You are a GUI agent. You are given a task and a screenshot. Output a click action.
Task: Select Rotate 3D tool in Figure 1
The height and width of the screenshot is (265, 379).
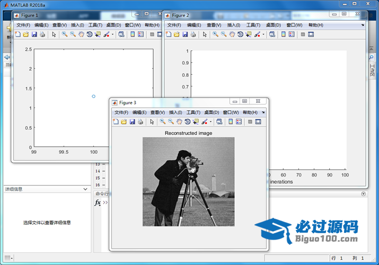pyautogui.click(x=90, y=34)
